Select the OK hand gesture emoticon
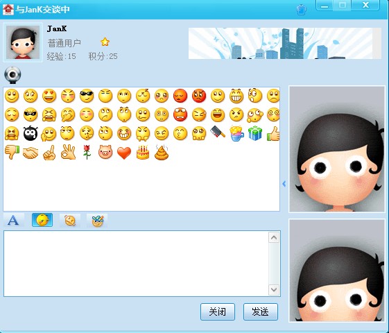Screen dimensions: 389x333 point(68,152)
